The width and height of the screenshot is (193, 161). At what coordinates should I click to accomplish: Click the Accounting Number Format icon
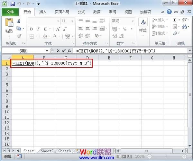click(x=115, y=29)
